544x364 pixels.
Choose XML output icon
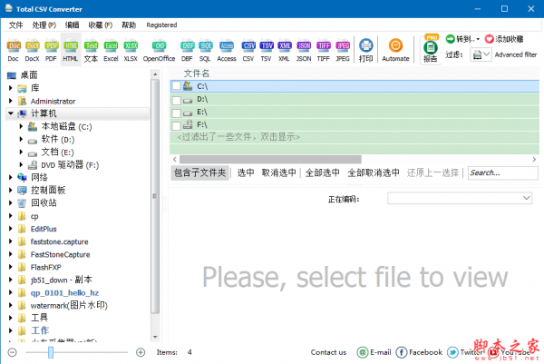(285, 50)
